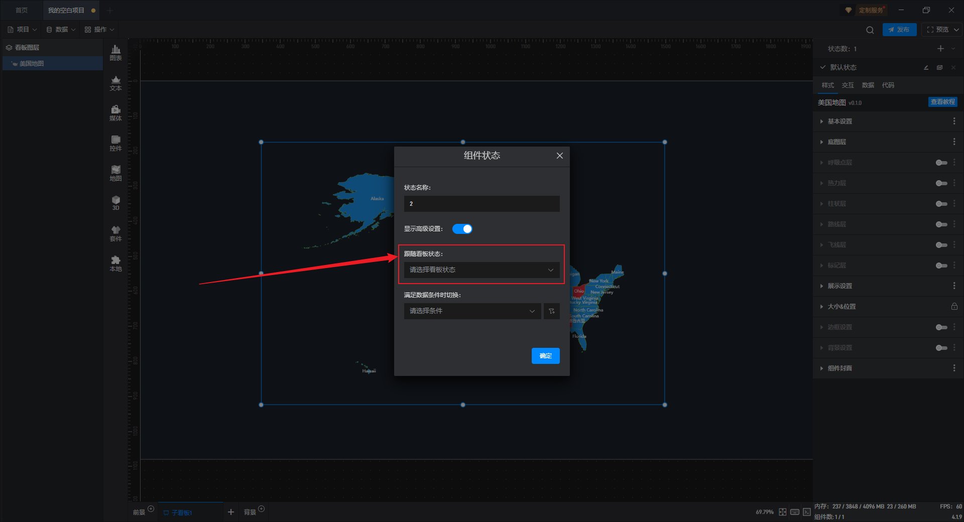Open the 套件 kit component library
Image resolution: width=964 pixels, height=522 pixels.
(x=115, y=233)
